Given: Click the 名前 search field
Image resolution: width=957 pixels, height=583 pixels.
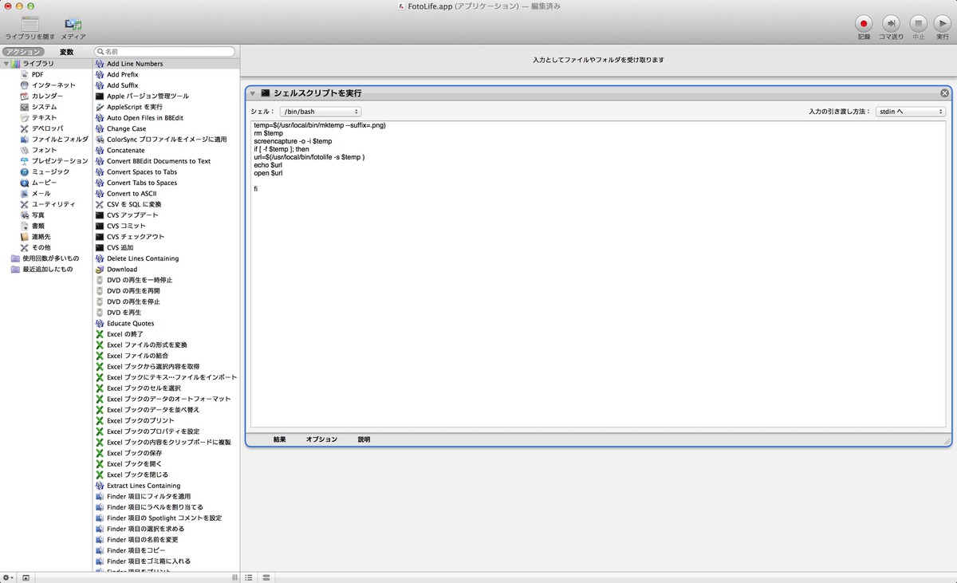Looking at the screenshot, I should (165, 52).
